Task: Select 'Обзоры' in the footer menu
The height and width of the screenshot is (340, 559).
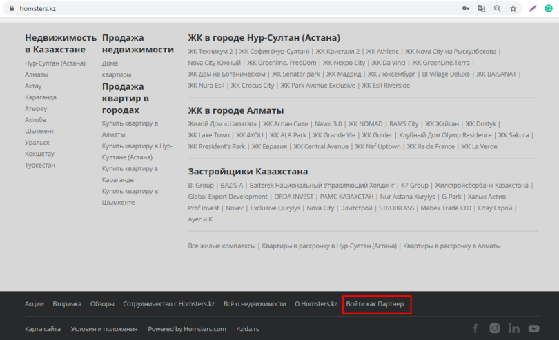Action: tap(102, 303)
